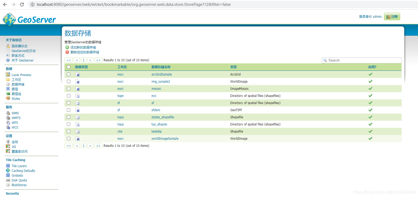
Task: Sort by the 类型 column header
Action: pos(233,67)
